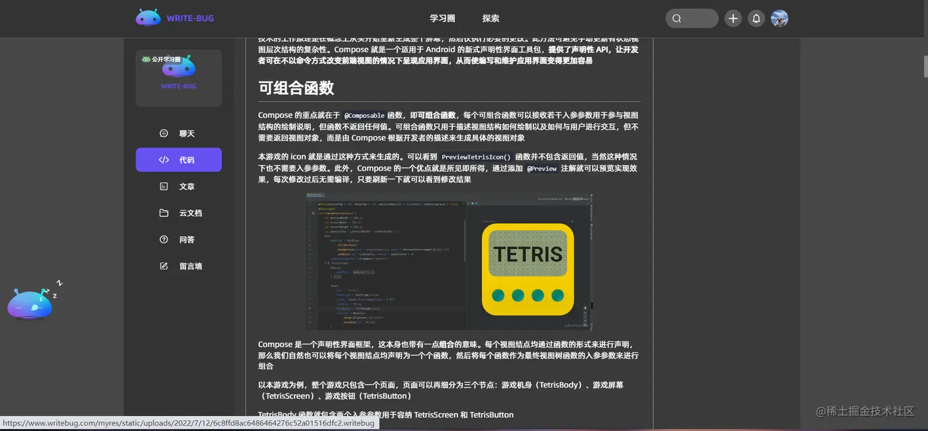Click the code brackets icon beside 代码
928x431 pixels.
(164, 160)
